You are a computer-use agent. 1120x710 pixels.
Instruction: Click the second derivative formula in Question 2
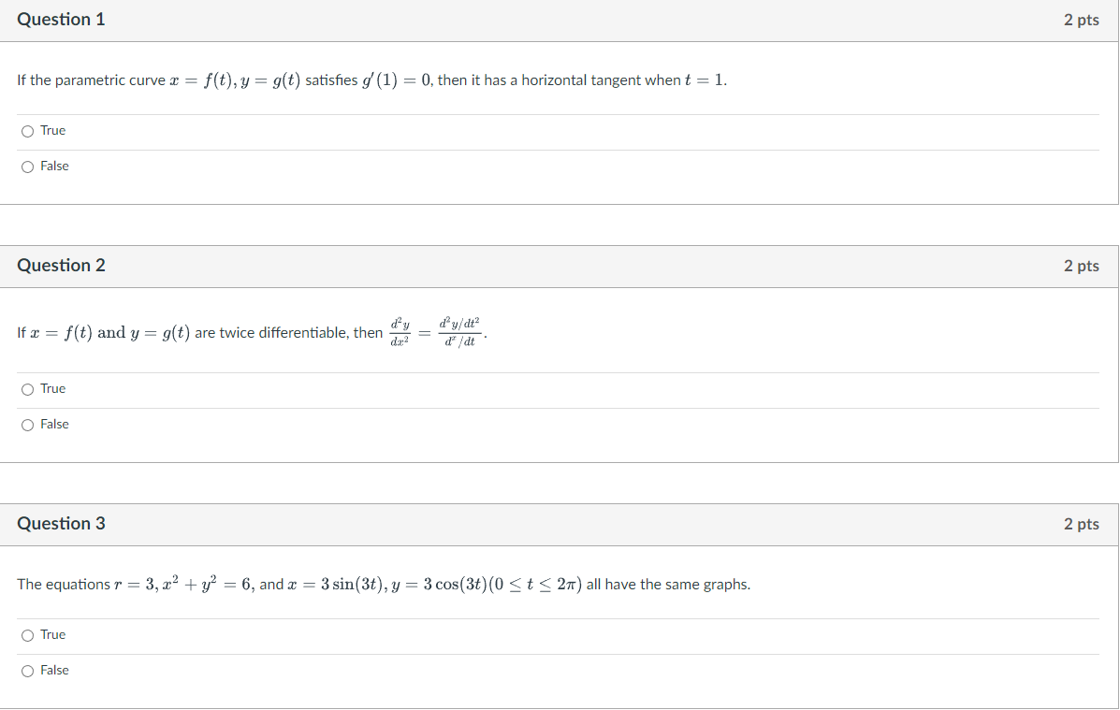pyautogui.click(x=435, y=332)
